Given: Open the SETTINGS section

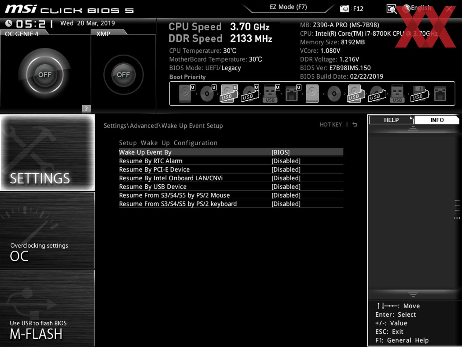Looking at the screenshot, I should click(x=47, y=153).
